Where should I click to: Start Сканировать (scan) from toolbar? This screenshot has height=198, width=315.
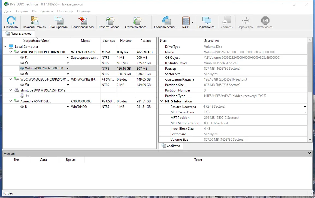(x=59, y=22)
